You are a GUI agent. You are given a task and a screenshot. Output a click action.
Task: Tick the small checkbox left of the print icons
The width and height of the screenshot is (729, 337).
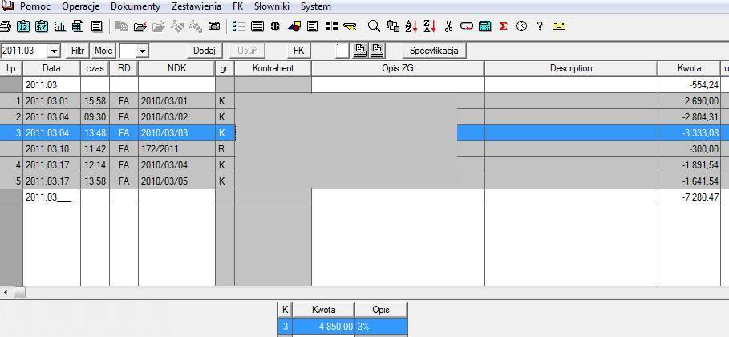point(342,51)
